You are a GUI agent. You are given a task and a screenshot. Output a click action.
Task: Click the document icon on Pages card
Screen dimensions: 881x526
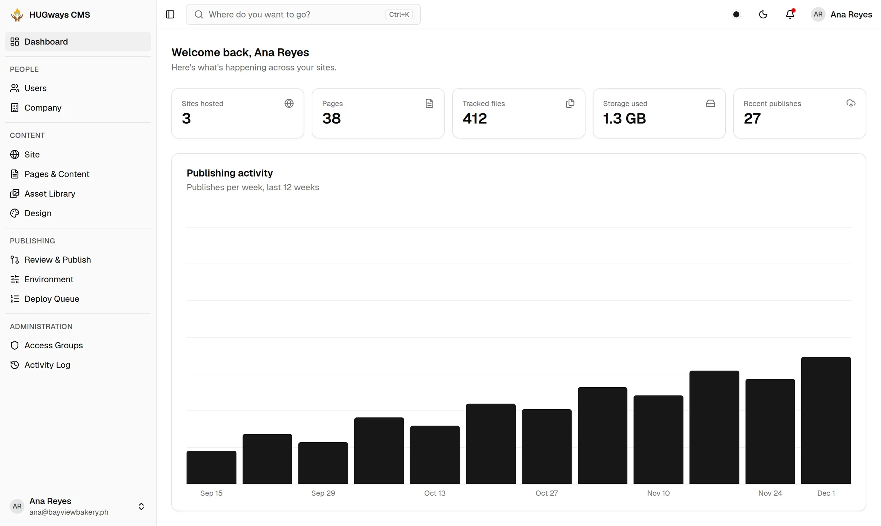point(429,104)
